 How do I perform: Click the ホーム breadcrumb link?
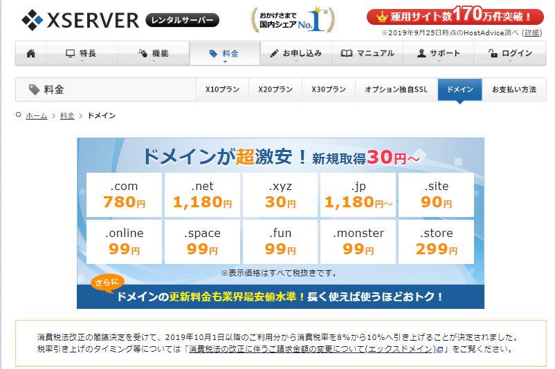[x=37, y=115]
